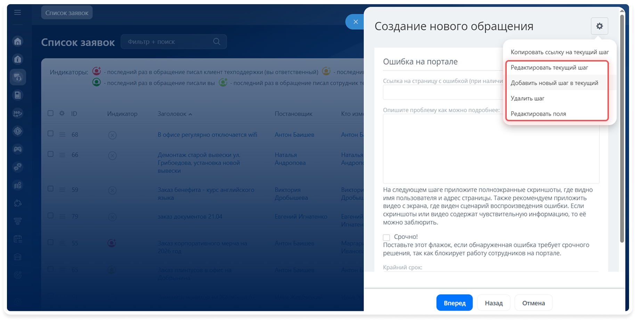Image resolution: width=636 pixels, height=321 pixels.
Task: Sort by the Заголовок column header
Action: pyautogui.click(x=175, y=114)
